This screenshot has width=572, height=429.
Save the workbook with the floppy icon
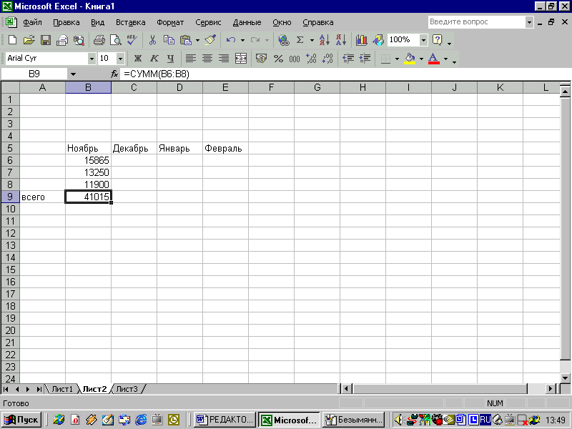pos(46,40)
